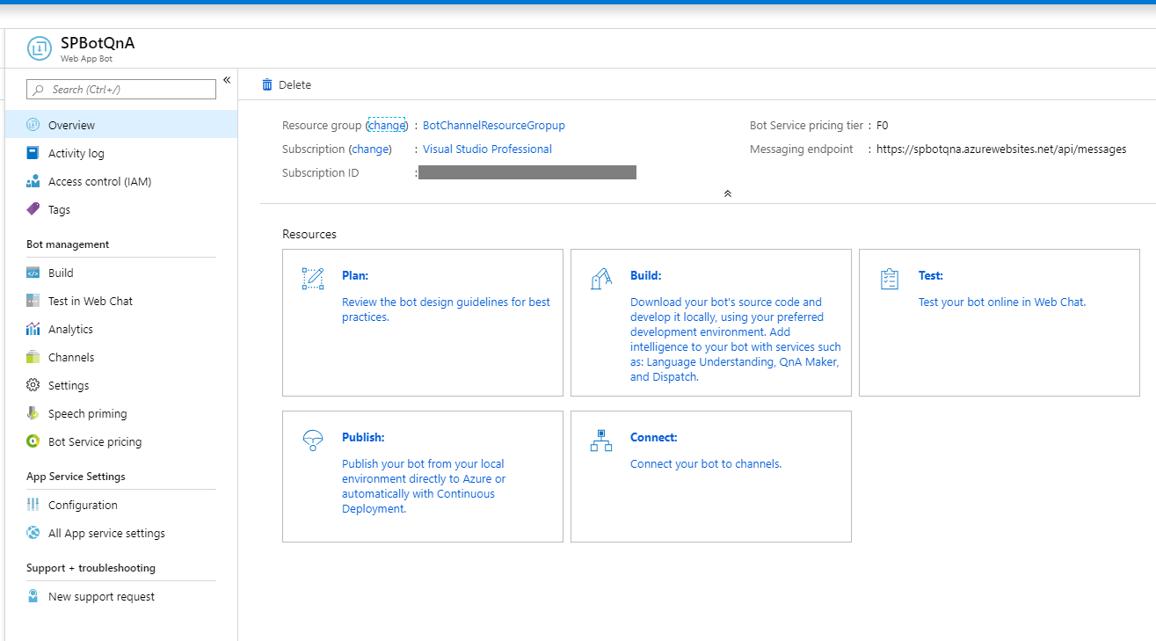
Task: Click the Channels stack icon
Action: click(x=33, y=357)
